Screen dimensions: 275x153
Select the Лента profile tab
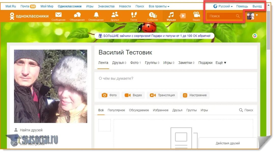(x=103, y=63)
